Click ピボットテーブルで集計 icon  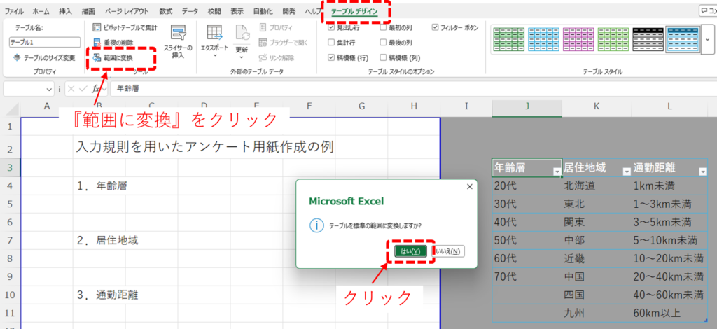97,27
